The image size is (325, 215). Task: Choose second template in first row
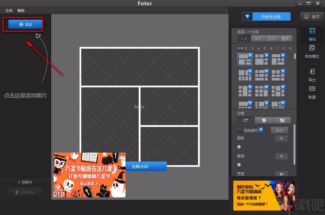[x=261, y=59]
